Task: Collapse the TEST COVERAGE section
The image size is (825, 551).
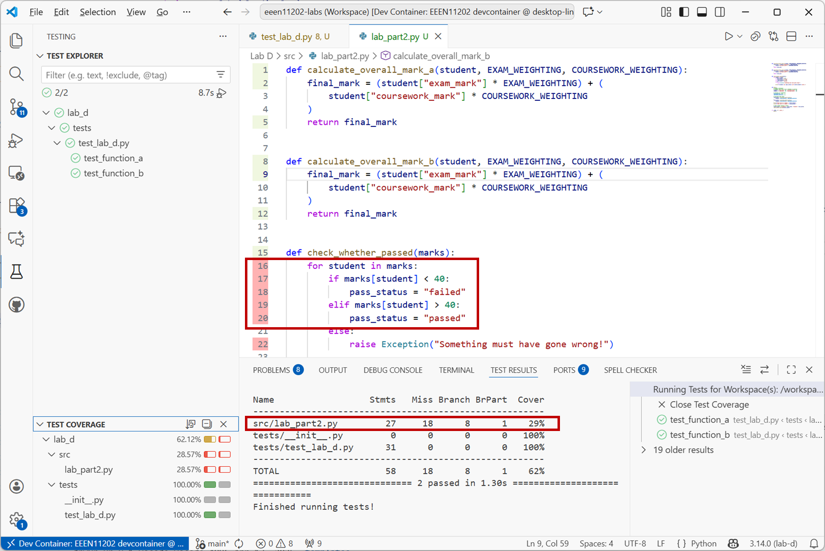Action: (40, 424)
